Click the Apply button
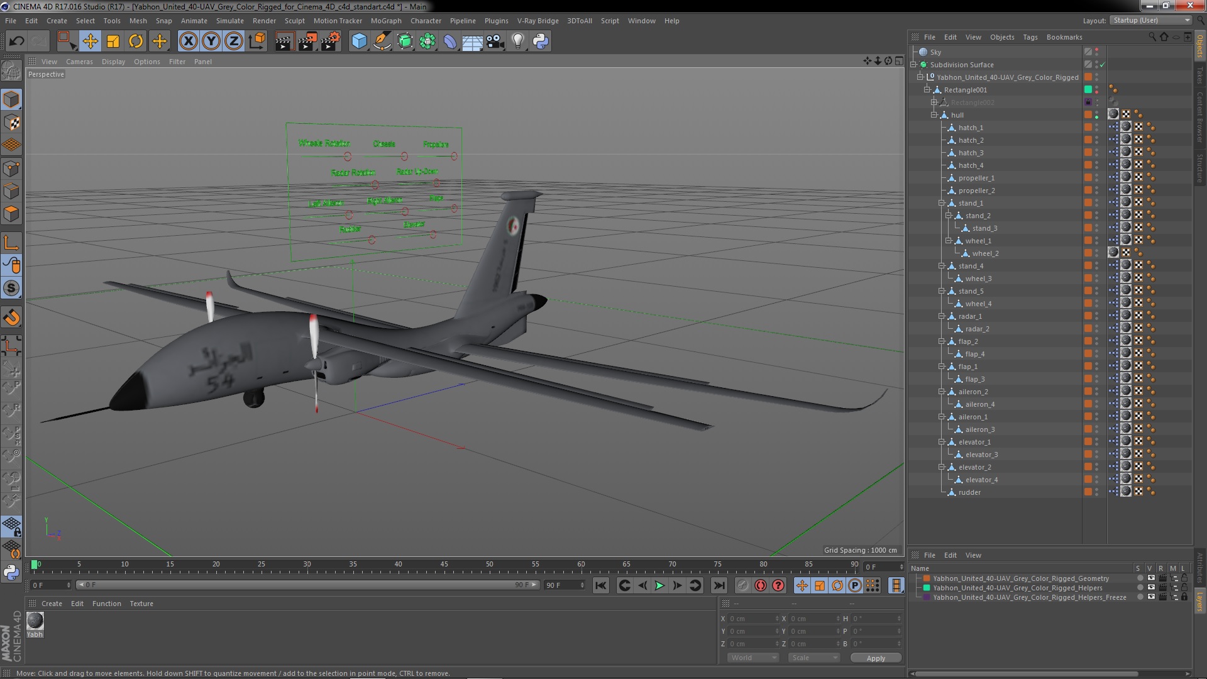The image size is (1207, 679). pyautogui.click(x=876, y=658)
